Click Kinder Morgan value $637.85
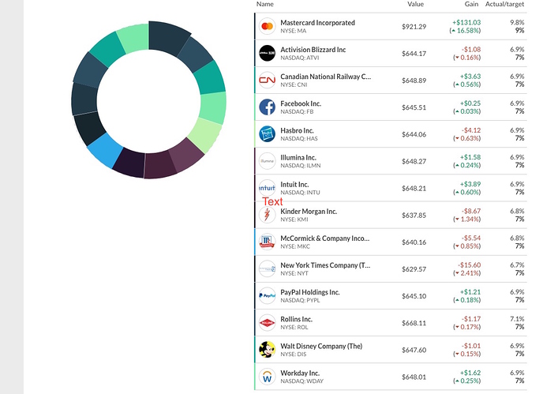This screenshot has height=394, width=543. [x=414, y=216]
